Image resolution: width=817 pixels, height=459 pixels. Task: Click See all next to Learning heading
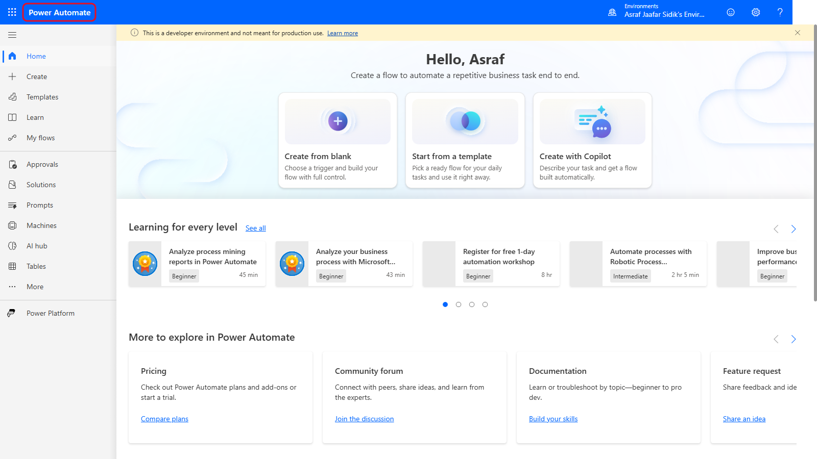click(256, 228)
